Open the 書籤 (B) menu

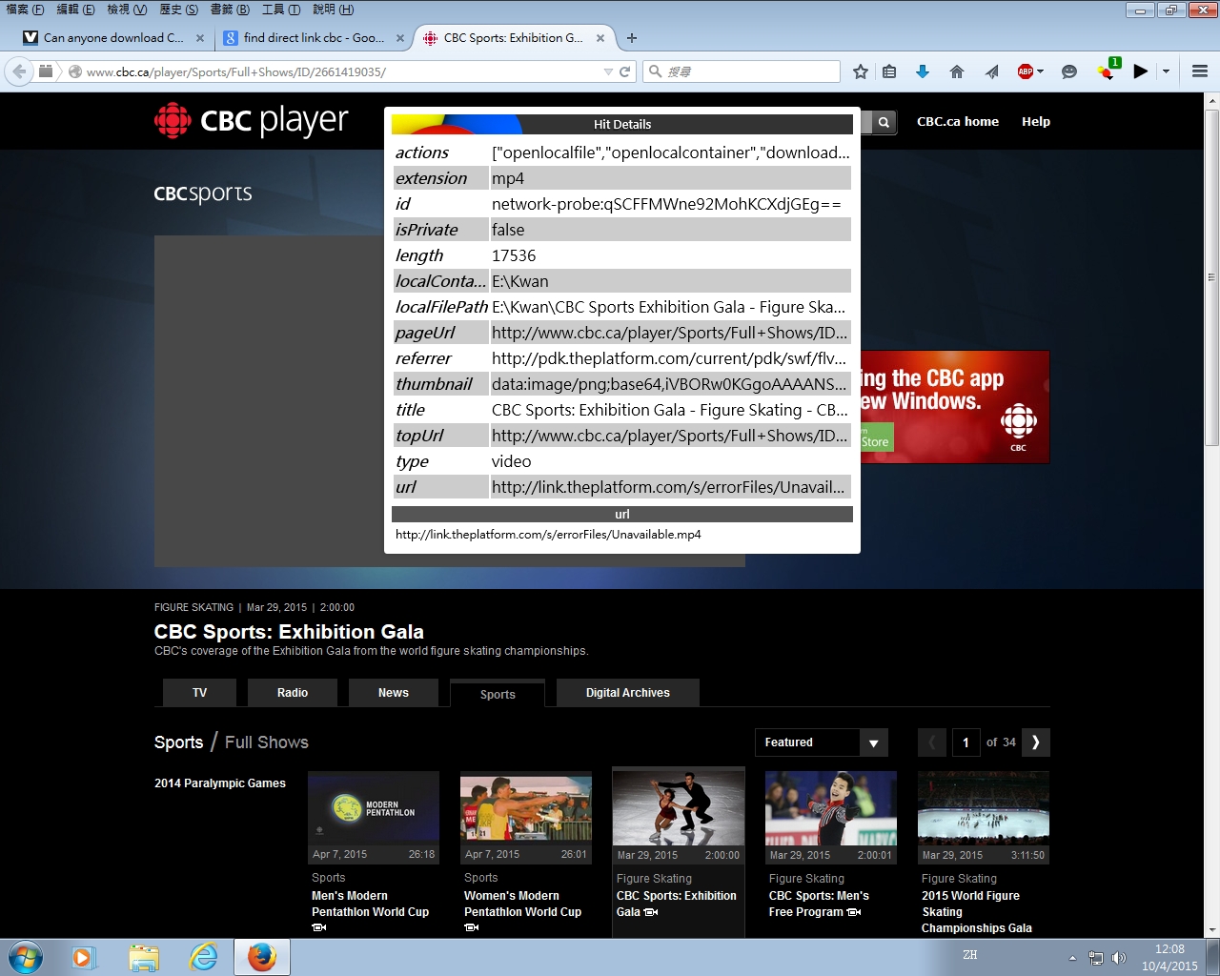(230, 10)
